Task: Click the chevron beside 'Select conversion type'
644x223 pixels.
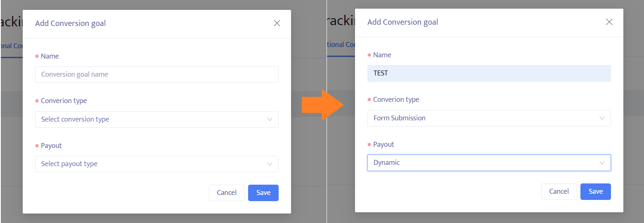Action: 270,120
